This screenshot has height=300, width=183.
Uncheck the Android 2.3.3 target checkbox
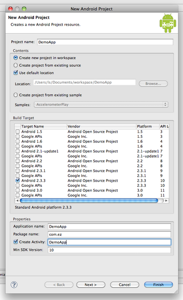click(x=17, y=181)
